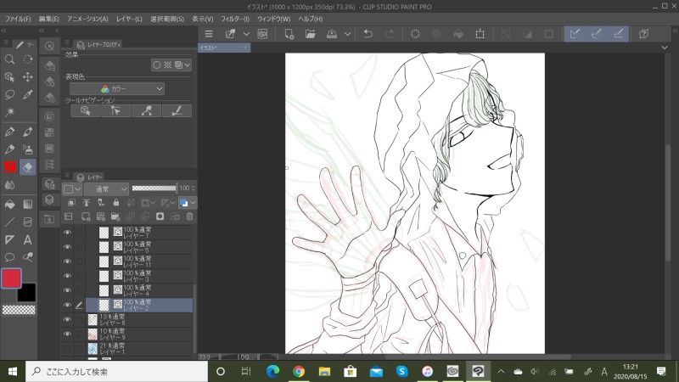This screenshot has width=679, height=382.
Task: Toggle visibility of レイヤー 6
Action: tap(67, 320)
